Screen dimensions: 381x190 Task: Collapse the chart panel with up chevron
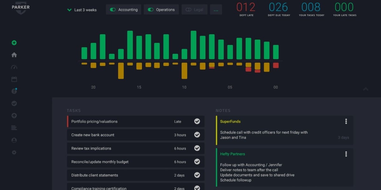pos(366,89)
